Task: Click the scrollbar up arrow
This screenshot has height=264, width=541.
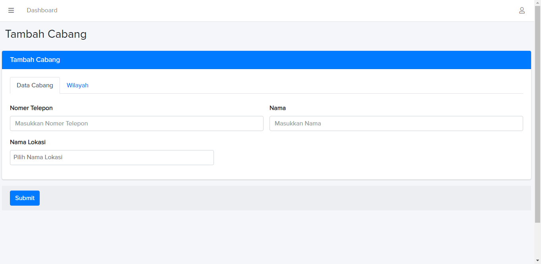Action: [537, 3]
